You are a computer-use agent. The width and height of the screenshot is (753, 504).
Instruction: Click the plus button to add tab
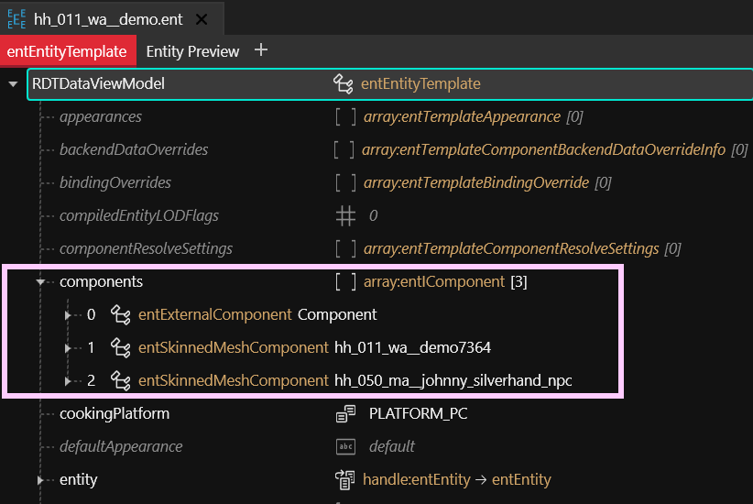(261, 50)
